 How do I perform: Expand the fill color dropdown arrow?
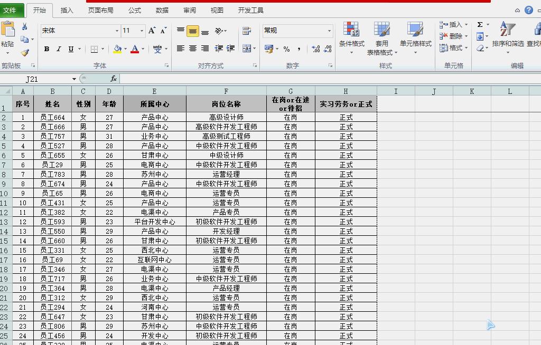coord(125,49)
